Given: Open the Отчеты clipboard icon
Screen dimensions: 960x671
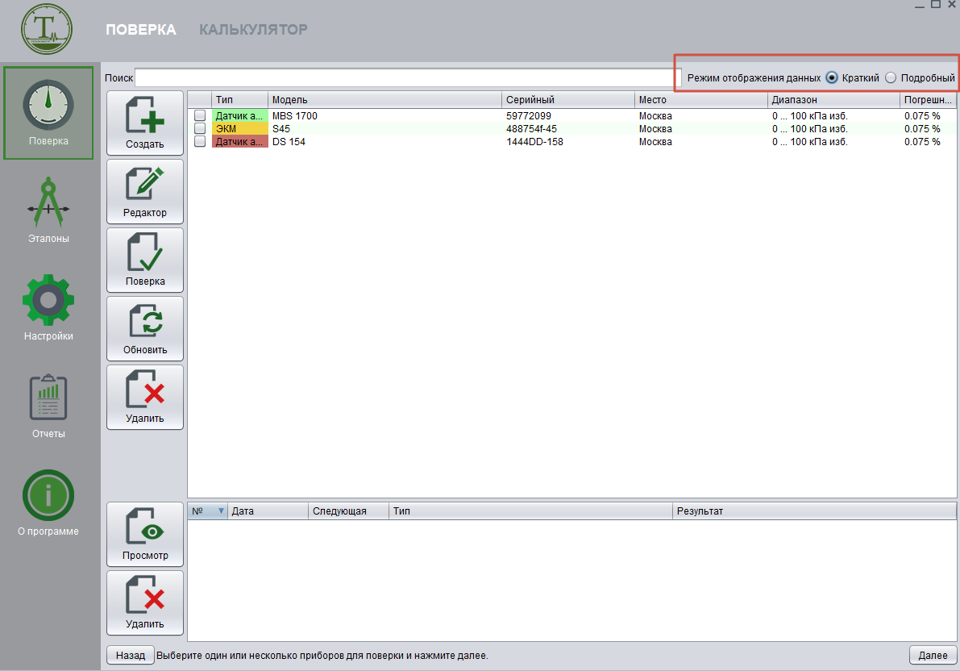Looking at the screenshot, I should [48, 398].
